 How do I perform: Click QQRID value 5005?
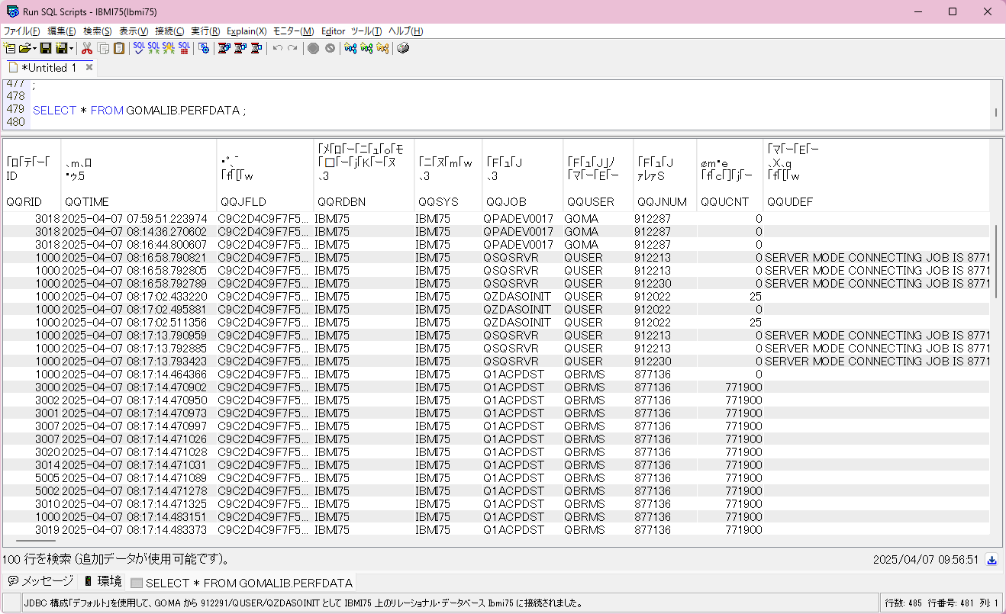click(x=47, y=477)
